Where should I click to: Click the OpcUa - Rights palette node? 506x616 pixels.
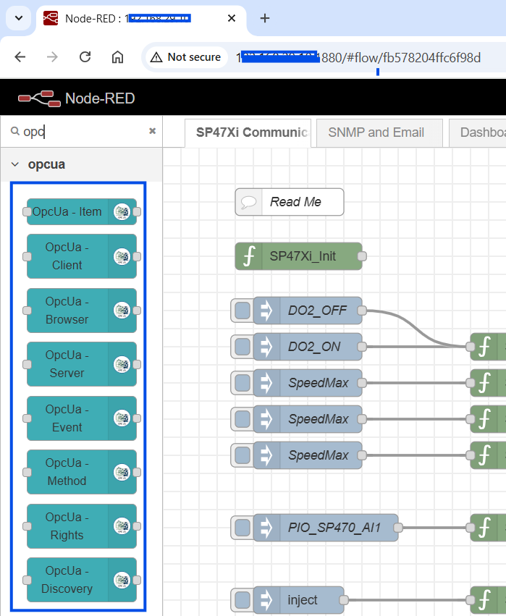82,526
